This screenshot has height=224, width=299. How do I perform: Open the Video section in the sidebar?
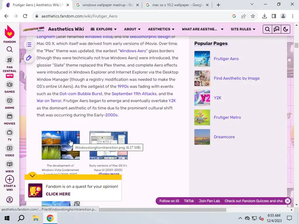[x=10, y=151]
